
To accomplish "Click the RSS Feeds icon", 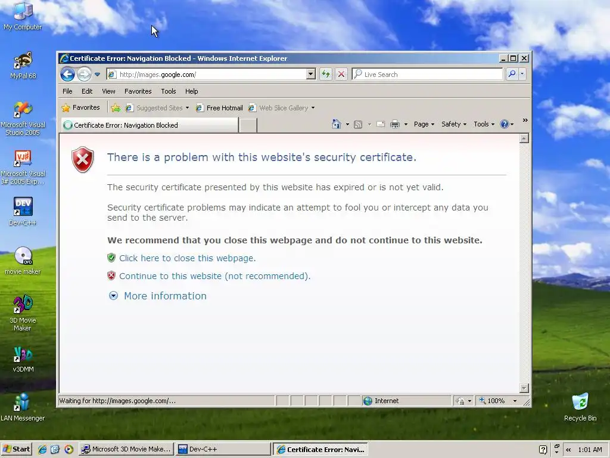I will [358, 124].
